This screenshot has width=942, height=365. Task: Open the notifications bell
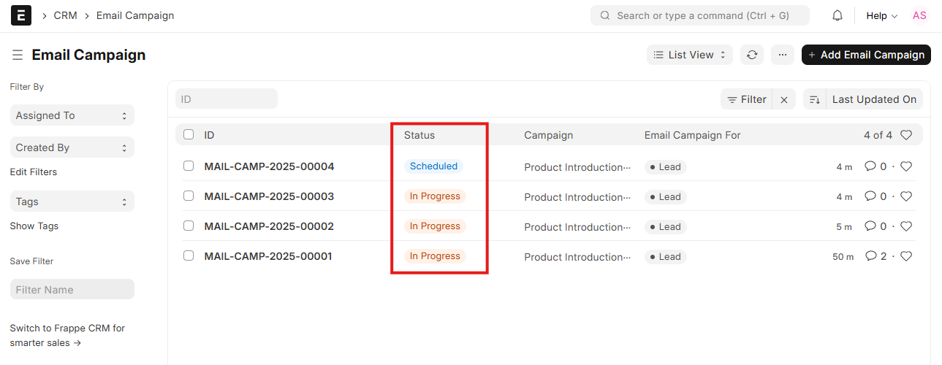837,15
